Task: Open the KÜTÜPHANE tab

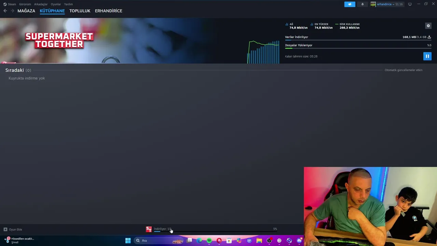Action: tap(52, 11)
